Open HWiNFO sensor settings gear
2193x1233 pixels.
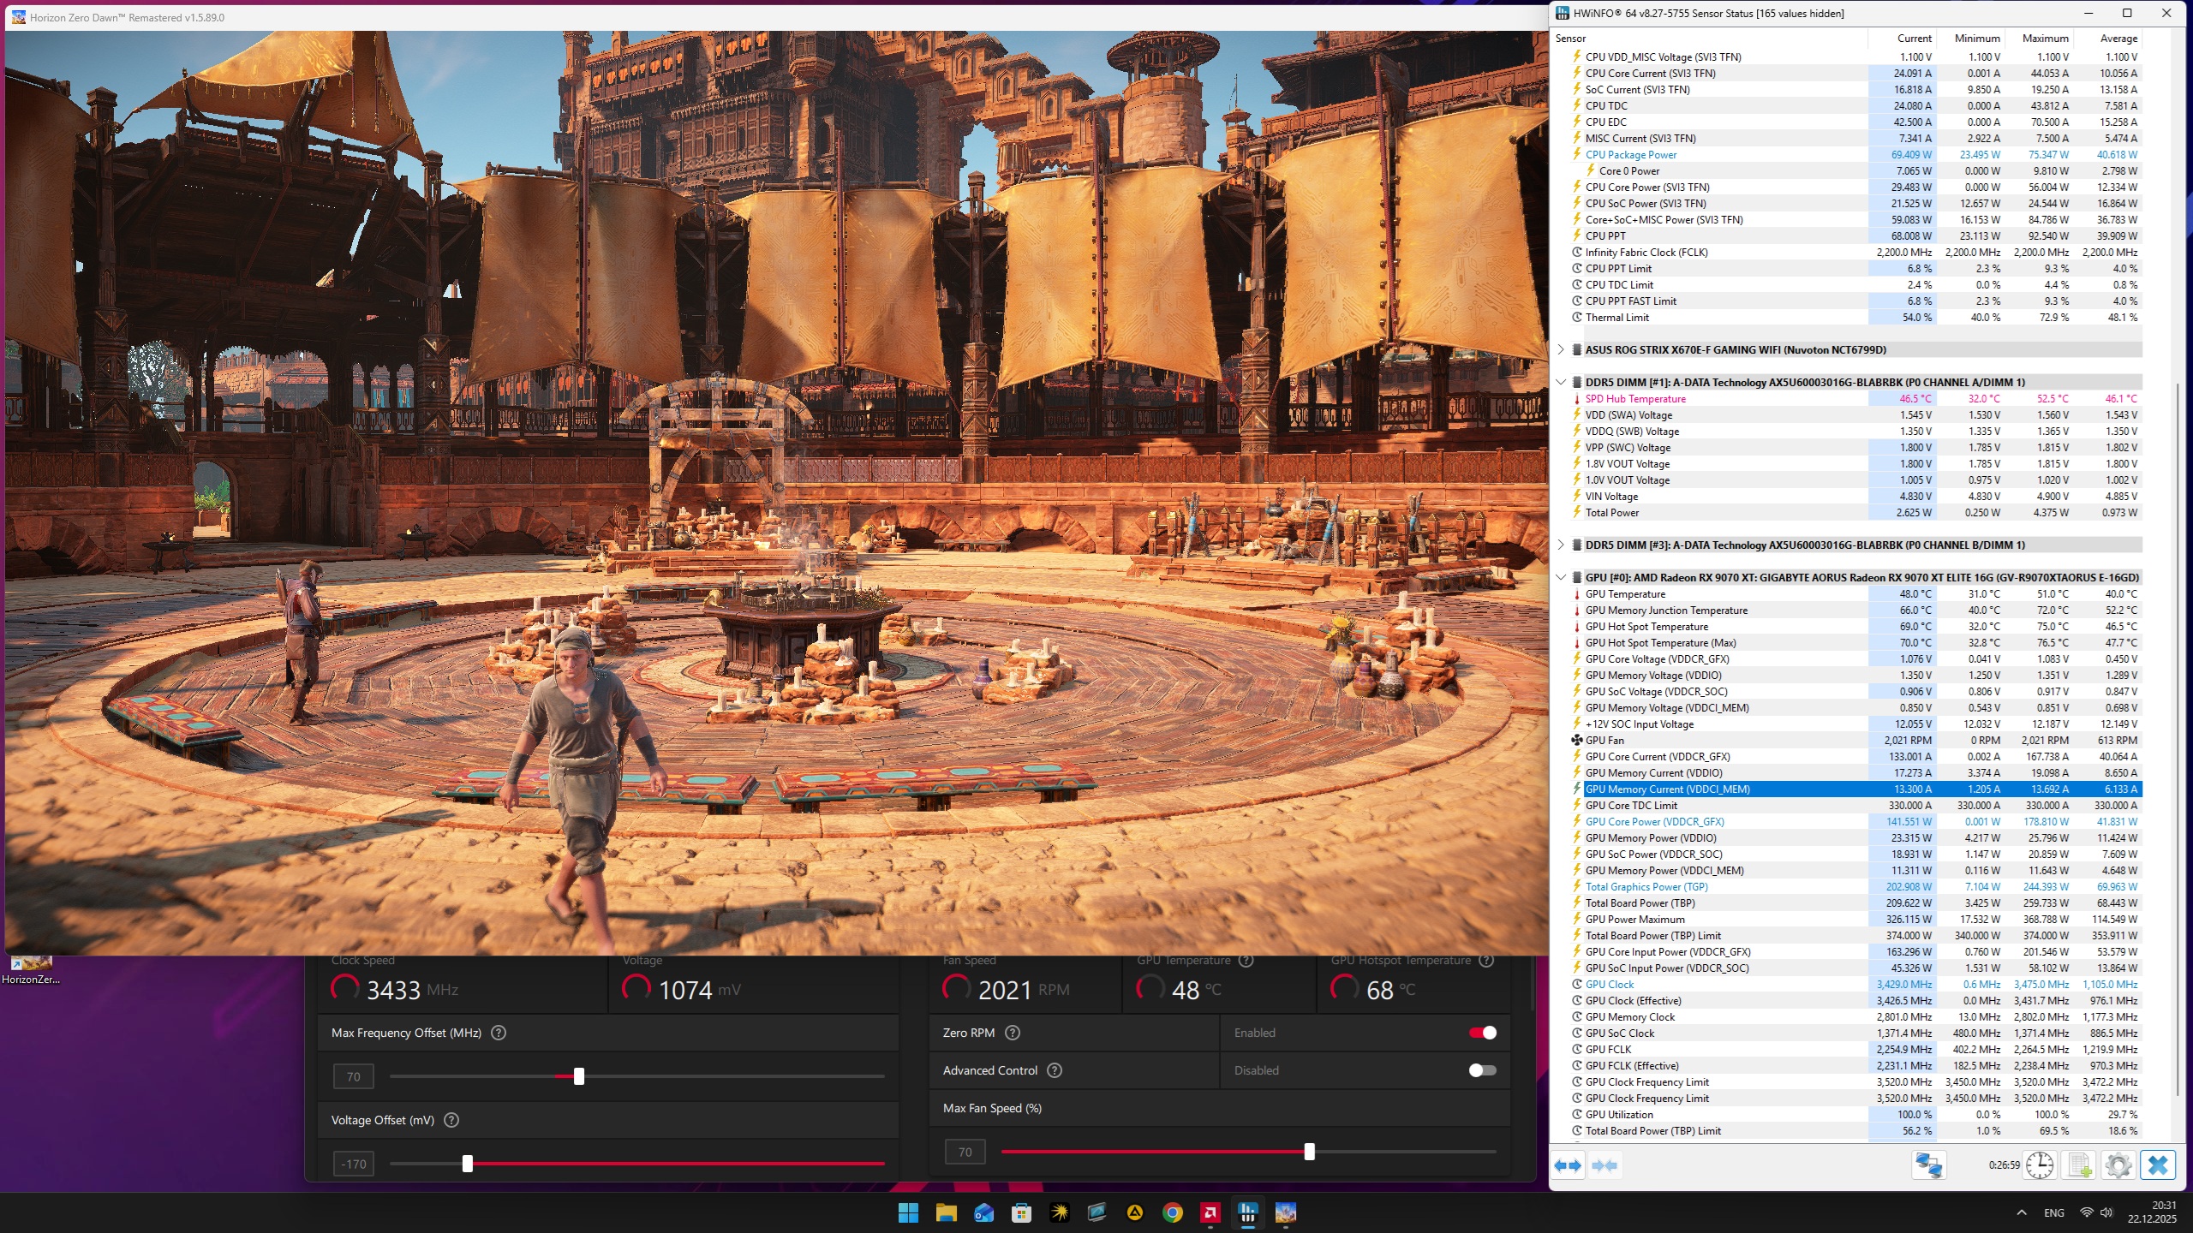2118,1165
